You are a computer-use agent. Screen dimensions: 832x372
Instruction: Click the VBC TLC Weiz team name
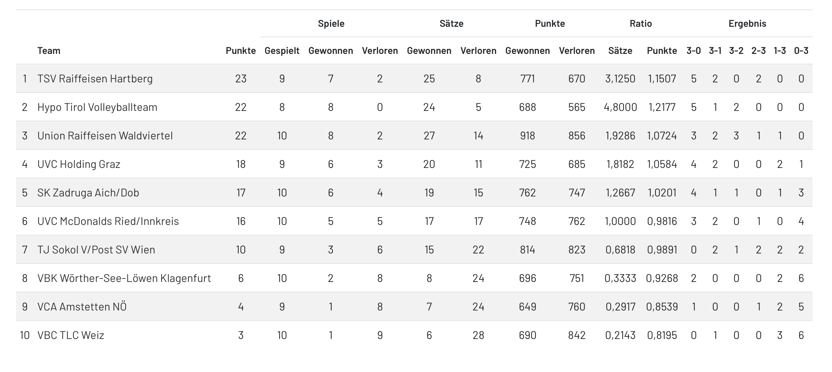[71, 335]
